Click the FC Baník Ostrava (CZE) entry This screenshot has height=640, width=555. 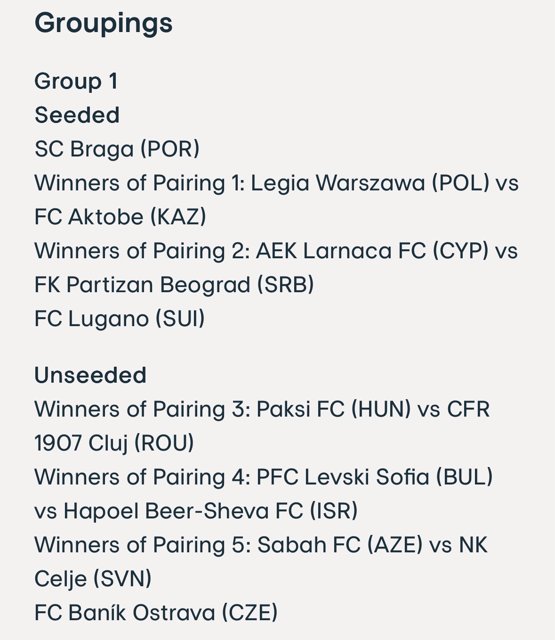coord(156,613)
